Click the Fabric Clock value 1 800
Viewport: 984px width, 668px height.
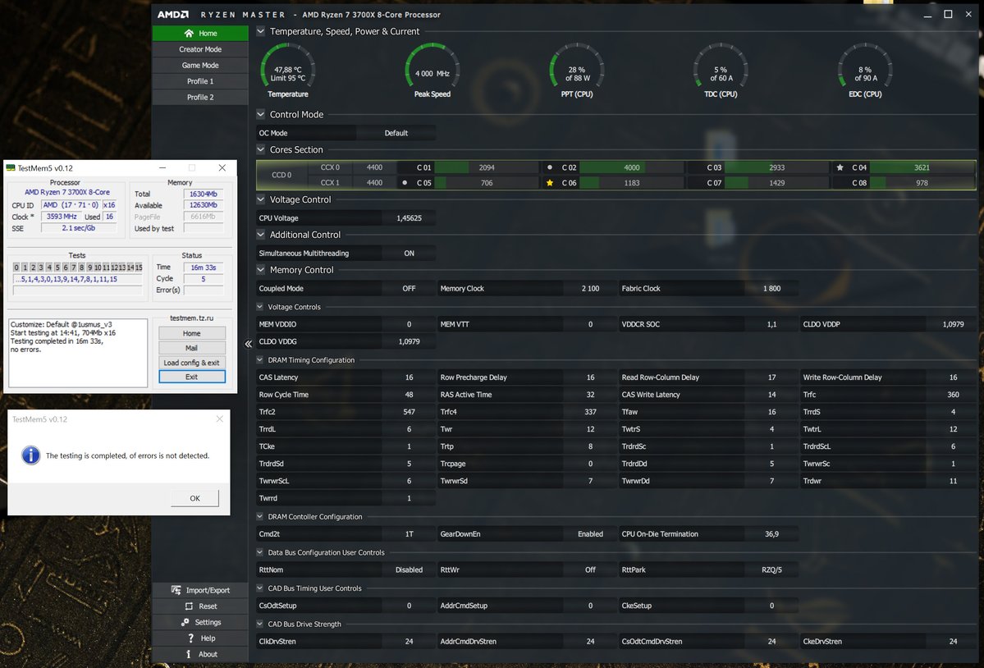point(772,289)
